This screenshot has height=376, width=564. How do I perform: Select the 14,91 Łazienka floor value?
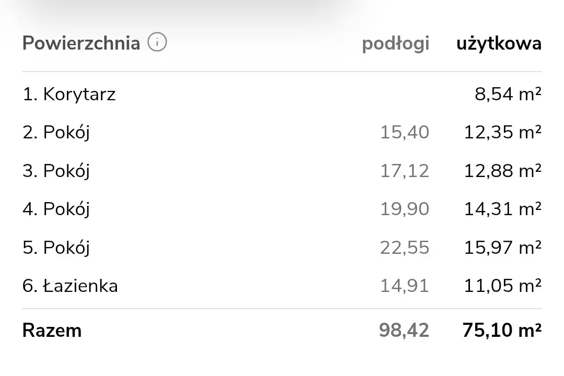point(404,286)
